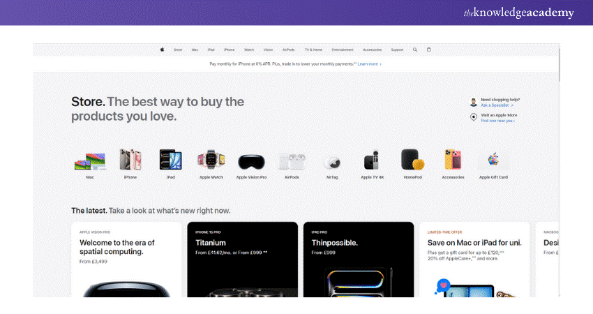Screen dimensions: 593x314
Task: Open the Apple Vision Pro headset icon
Action: [x=251, y=162]
